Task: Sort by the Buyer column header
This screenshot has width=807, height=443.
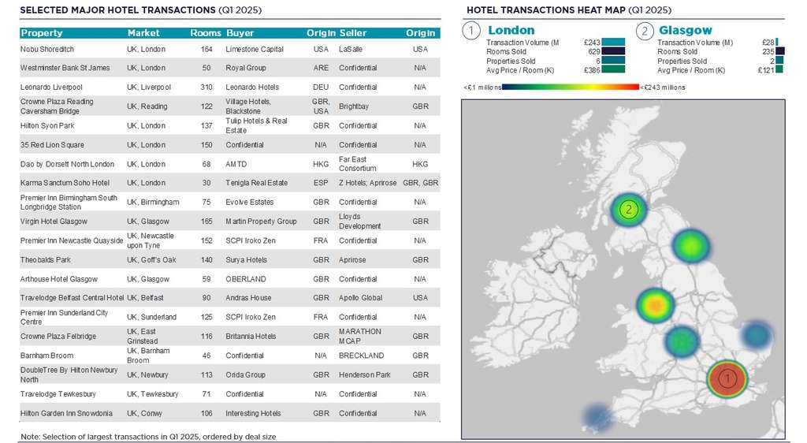Action: click(240, 33)
